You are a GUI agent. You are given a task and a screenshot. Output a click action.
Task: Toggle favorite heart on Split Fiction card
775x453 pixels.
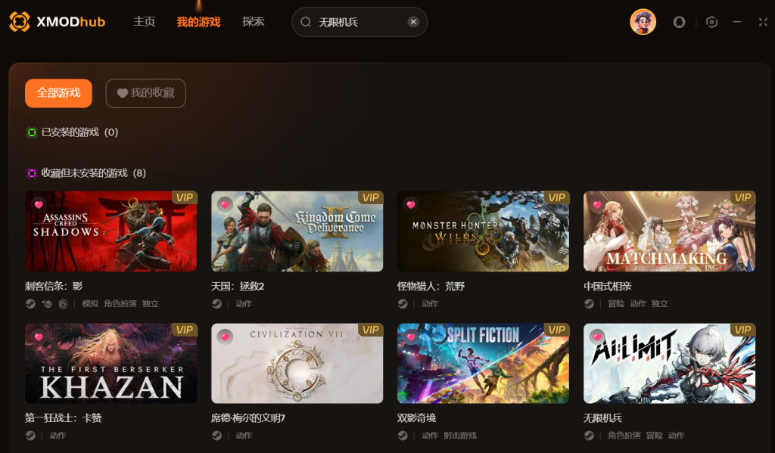click(411, 337)
